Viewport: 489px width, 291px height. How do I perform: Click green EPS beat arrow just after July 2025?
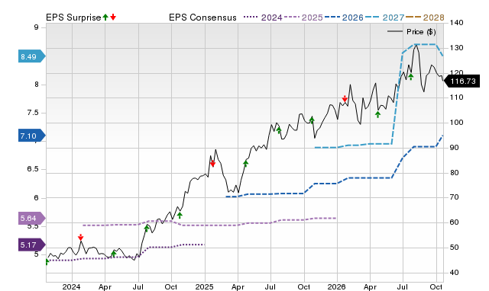point(279,130)
